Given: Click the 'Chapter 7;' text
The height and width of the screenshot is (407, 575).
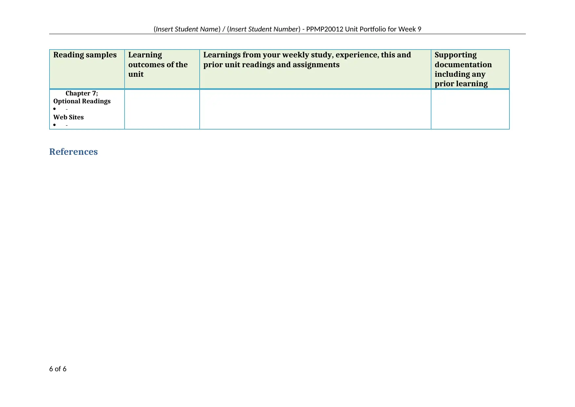Looking at the screenshot, I should 82,93.
